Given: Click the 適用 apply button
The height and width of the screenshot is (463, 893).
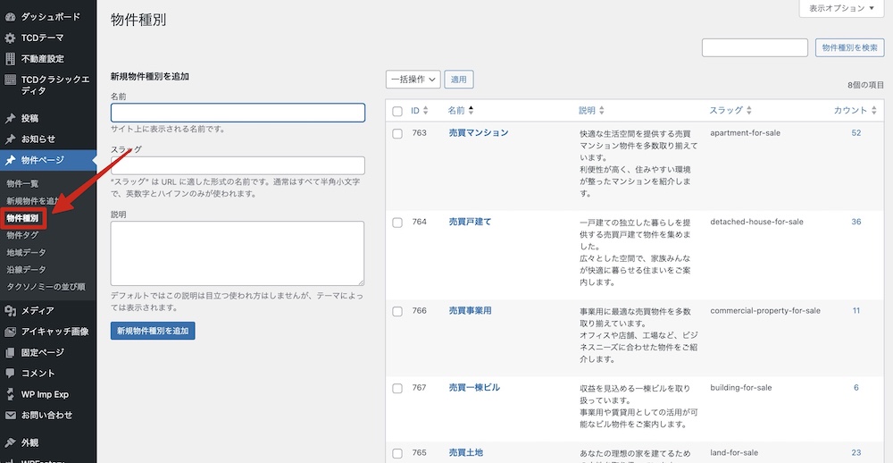Looking at the screenshot, I should [x=459, y=80].
